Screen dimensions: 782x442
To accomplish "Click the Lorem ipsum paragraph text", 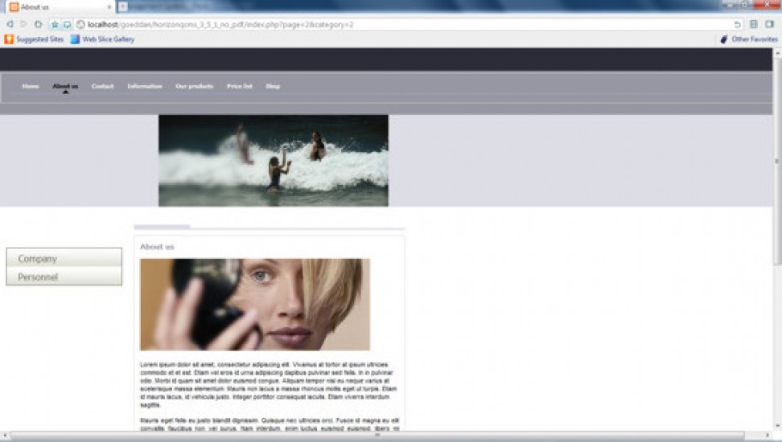I will pos(269,385).
